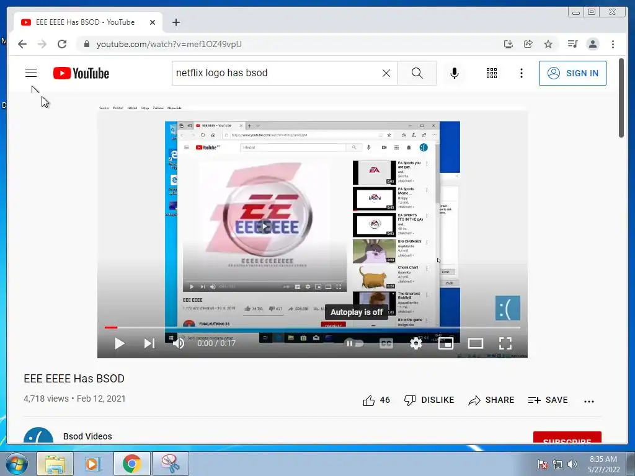Enable miniplayer mode
635x476 pixels.
point(445,343)
